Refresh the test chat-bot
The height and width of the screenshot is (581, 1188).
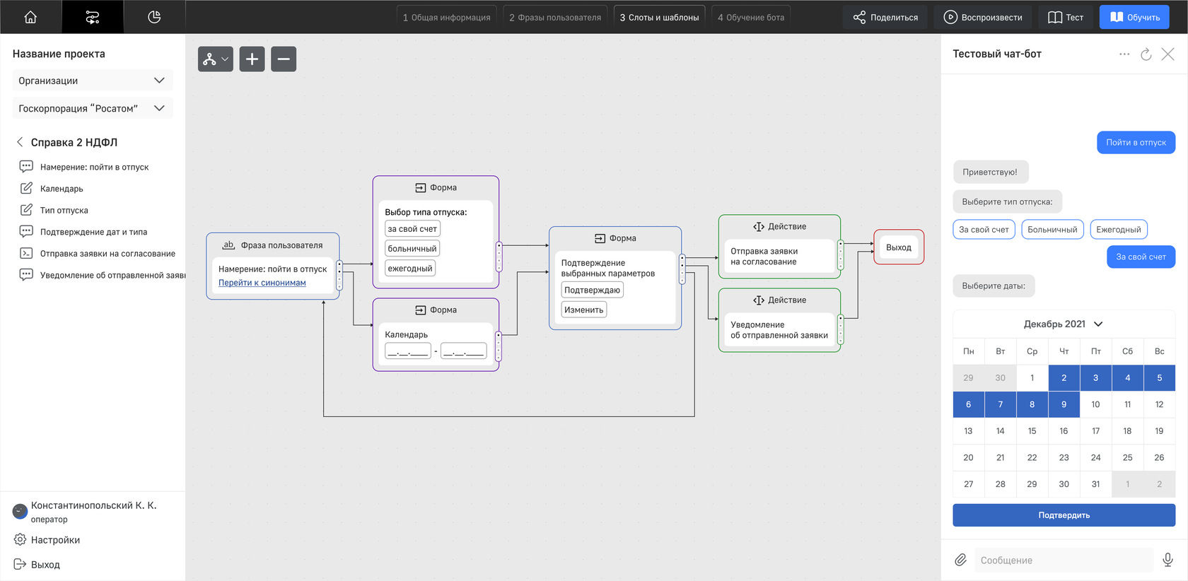(x=1146, y=54)
